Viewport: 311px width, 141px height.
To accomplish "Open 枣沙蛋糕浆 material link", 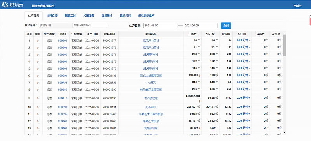I will (151, 98).
